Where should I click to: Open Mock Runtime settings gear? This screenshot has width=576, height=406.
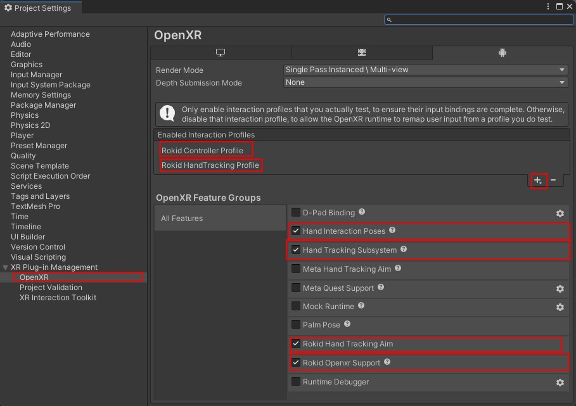pyautogui.click(x=560, y=307)
